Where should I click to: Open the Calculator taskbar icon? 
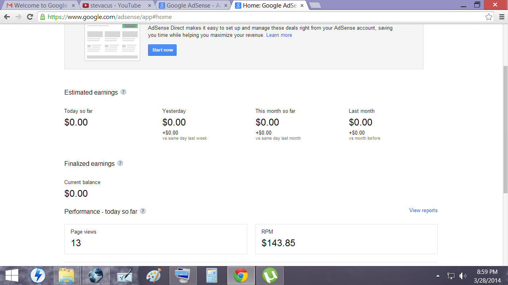coord(212,275)
